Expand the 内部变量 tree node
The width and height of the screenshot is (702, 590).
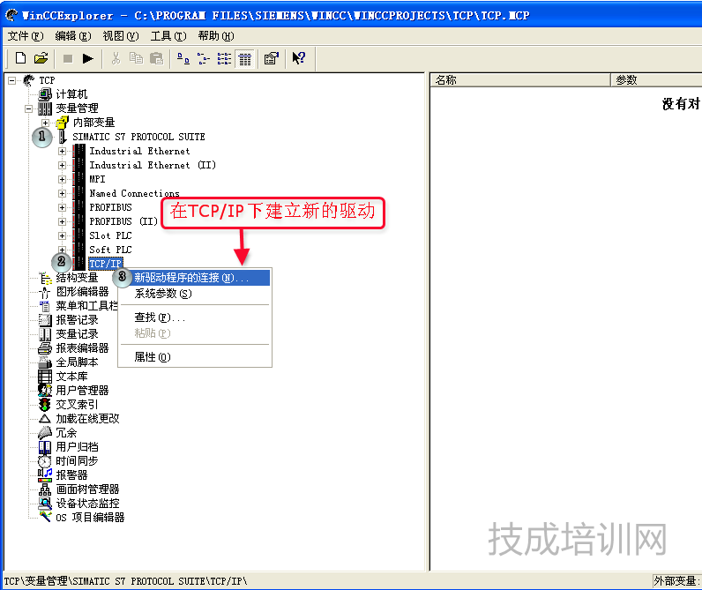(45, 123)
